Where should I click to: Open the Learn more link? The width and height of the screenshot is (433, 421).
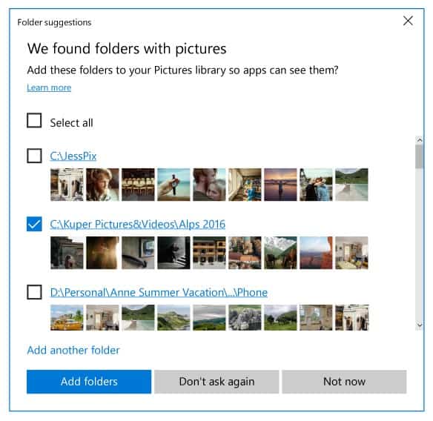click(x=49, y=87)
